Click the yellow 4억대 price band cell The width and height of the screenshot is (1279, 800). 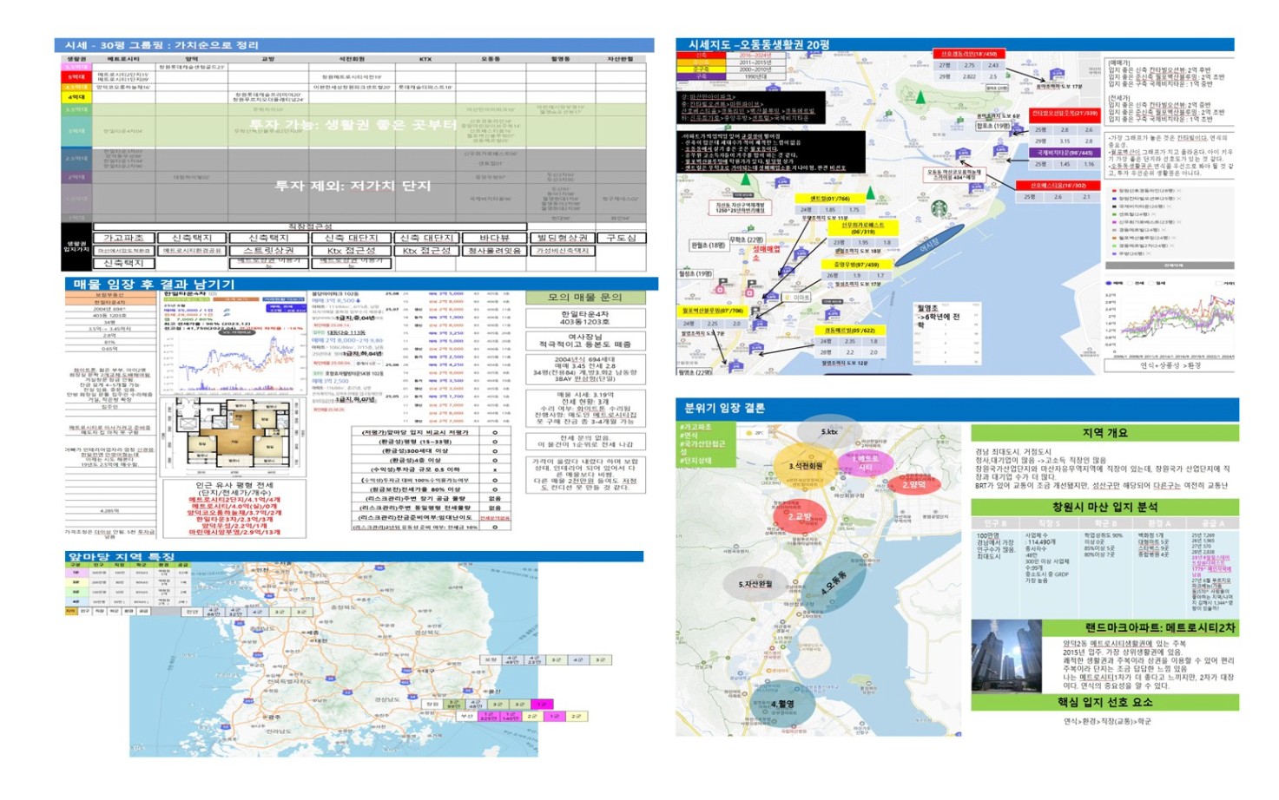point(76,97)
